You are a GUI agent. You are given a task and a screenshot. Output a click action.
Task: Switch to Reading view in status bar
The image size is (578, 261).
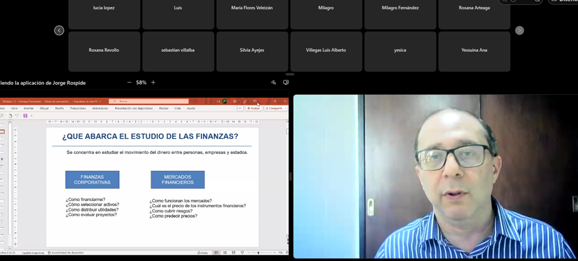click(x=233, y=252)
